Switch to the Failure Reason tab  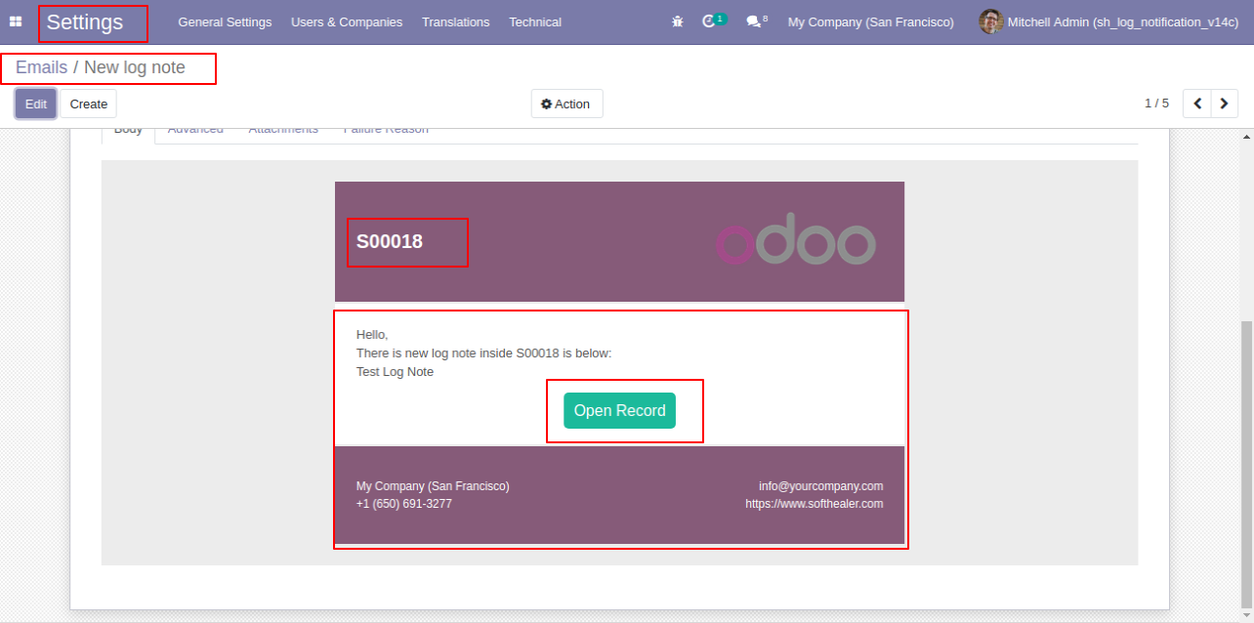pyautogui.click(x=386, y=131)
